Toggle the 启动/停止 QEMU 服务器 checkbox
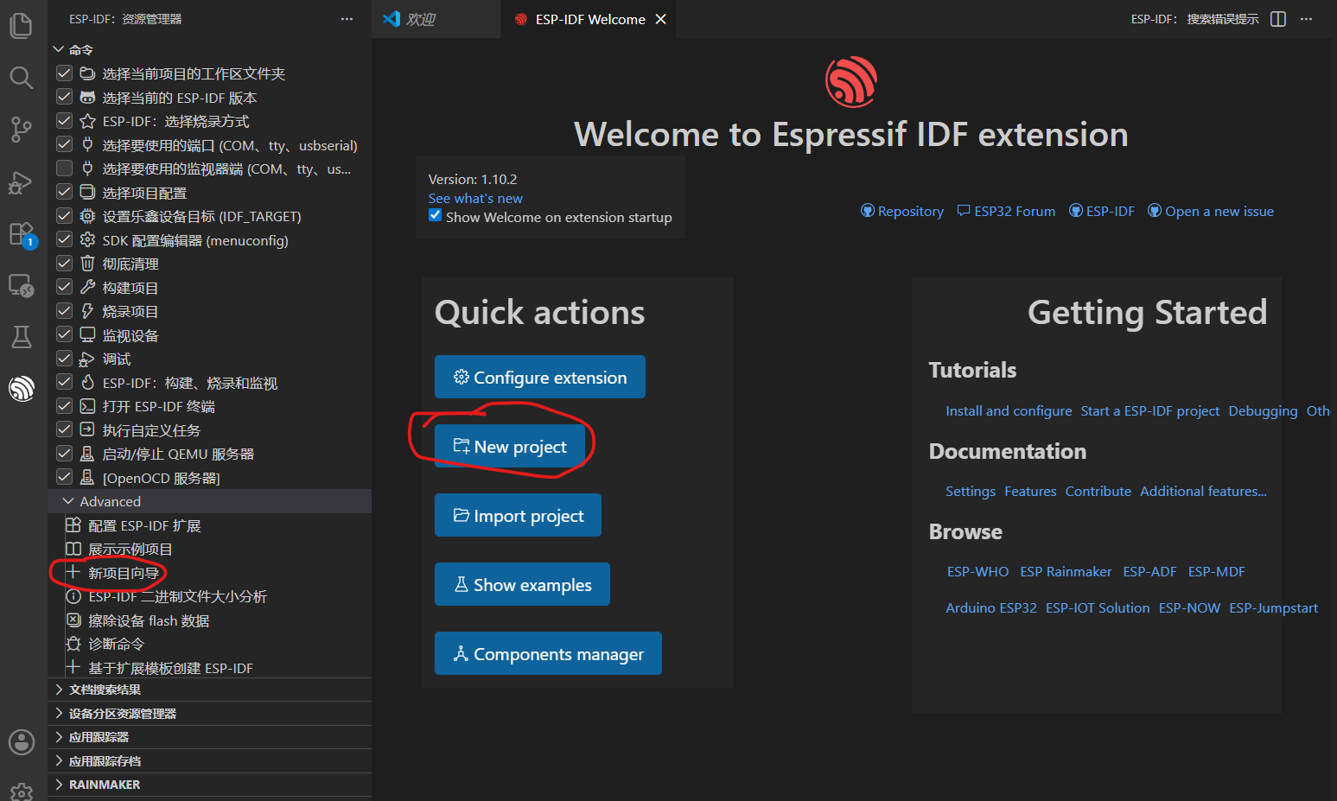Image resolution: width=1337 pixels, height=801 pixels. [x=64, y=454]
